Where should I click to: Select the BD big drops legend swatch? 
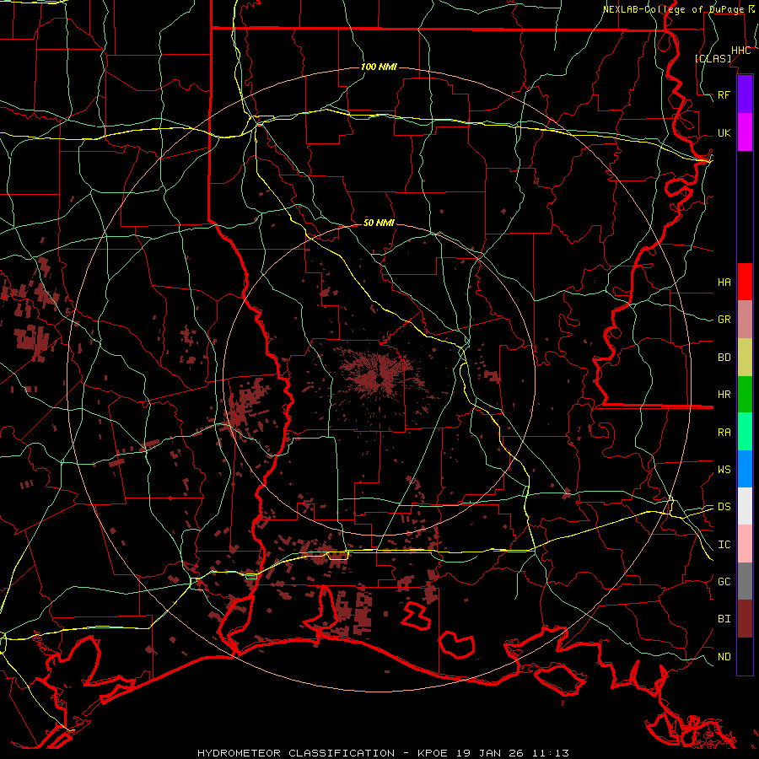[x=745, y=358]
